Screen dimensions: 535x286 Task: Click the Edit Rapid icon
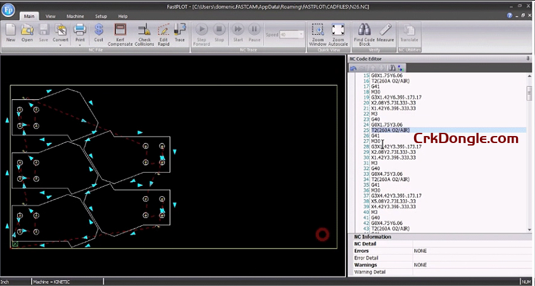(163, 30)
